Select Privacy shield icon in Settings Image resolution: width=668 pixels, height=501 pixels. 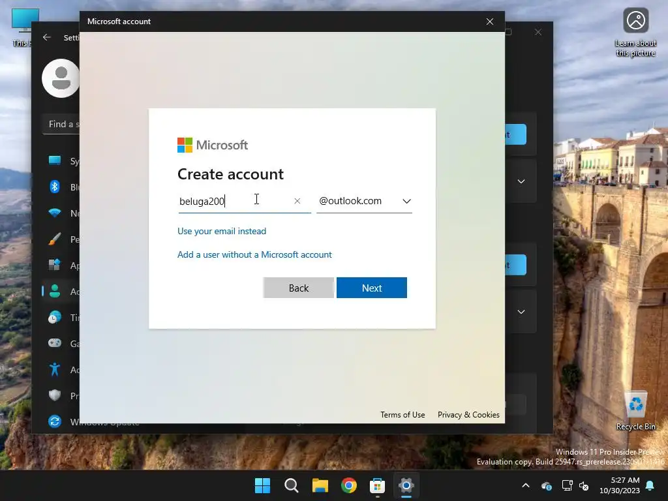coord(55,395)
